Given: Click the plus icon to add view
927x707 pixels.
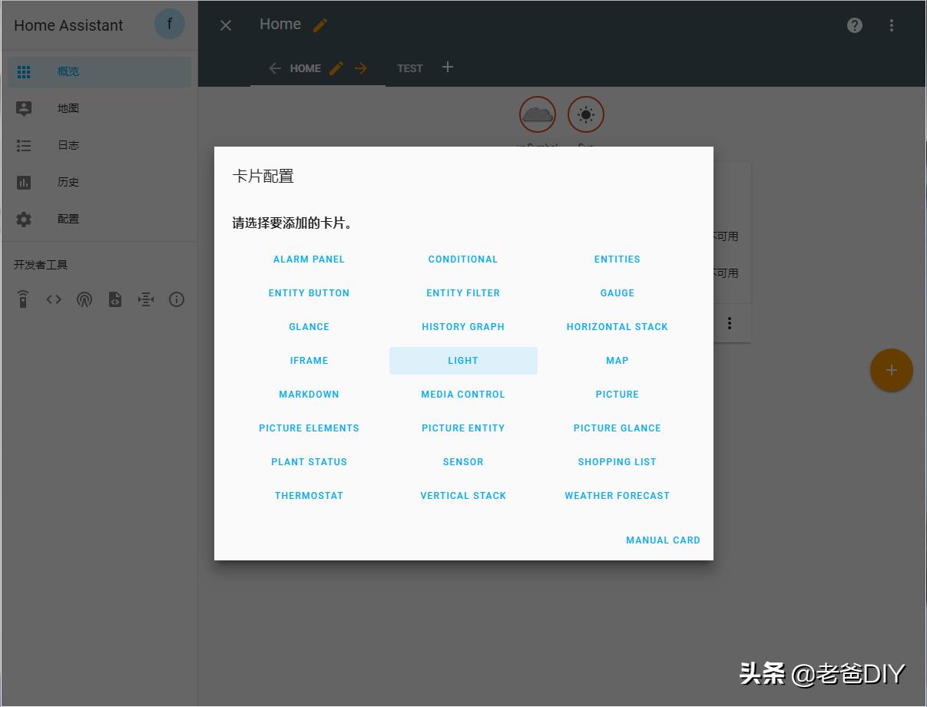Looking at the screenshot, I should (448, 68).
